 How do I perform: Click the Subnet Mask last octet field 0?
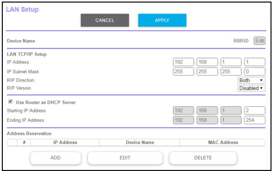tap(255, 72)
